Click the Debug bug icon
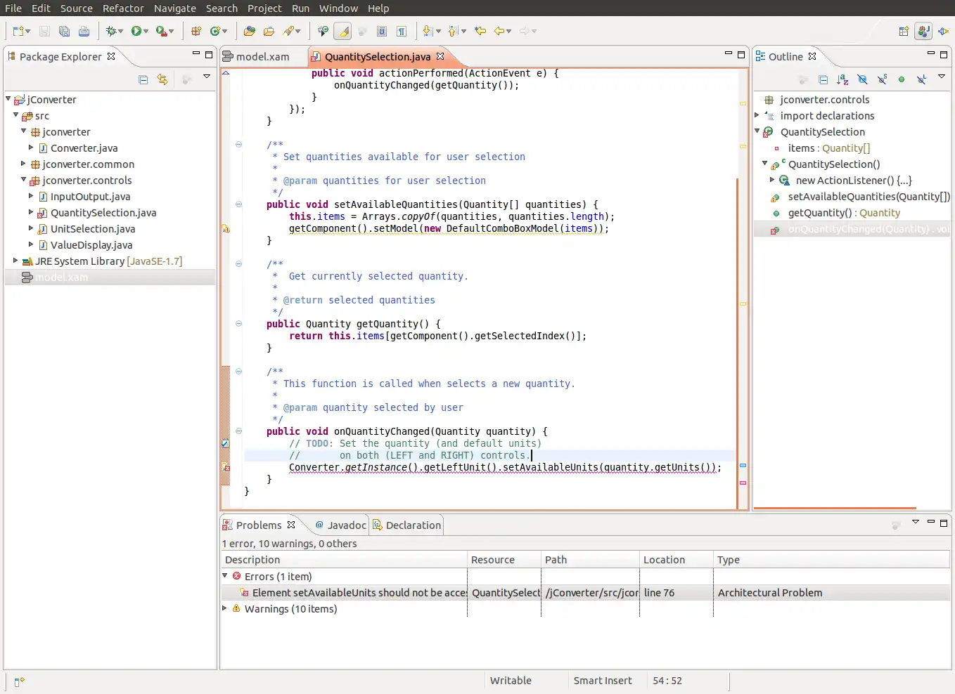Image resolution: width=955 pixels, height=694 pixels. 110,31
